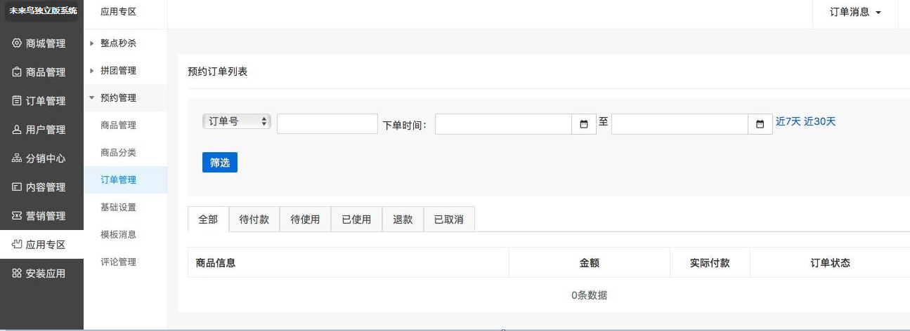Click the 金额 column header
The width and height of the screenshot is (910, 331).
589,263
